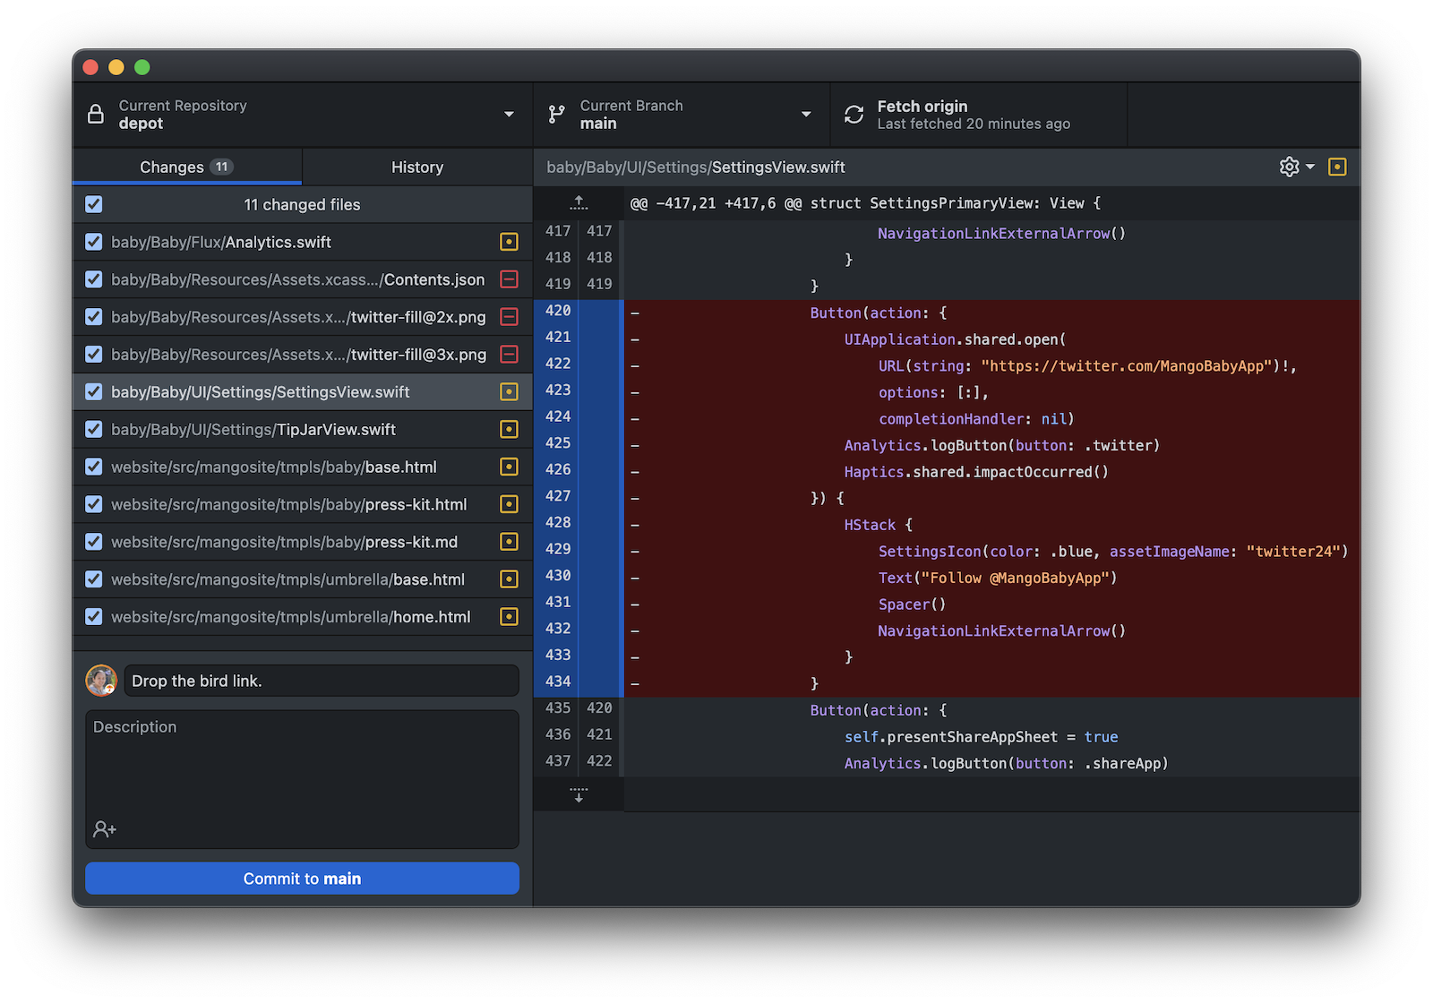
Task: Uncheck the TipJarView.swift checkbox
Action: coord(94,430)
